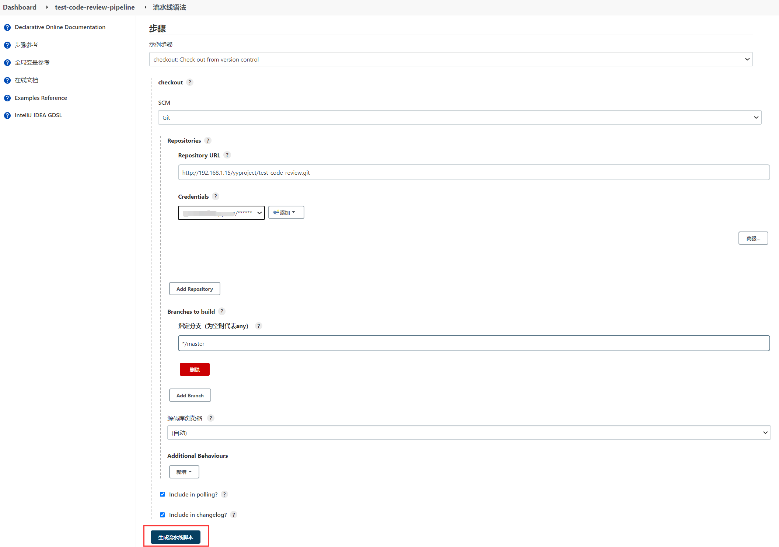Screen dimensions: 779x547
Task: Click help icon beside 步骤参考
Action: point(7,45)
